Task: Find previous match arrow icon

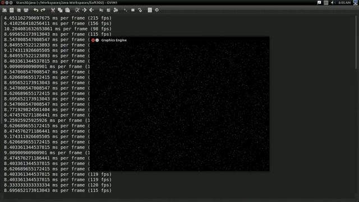Action: tap(91, 10)
